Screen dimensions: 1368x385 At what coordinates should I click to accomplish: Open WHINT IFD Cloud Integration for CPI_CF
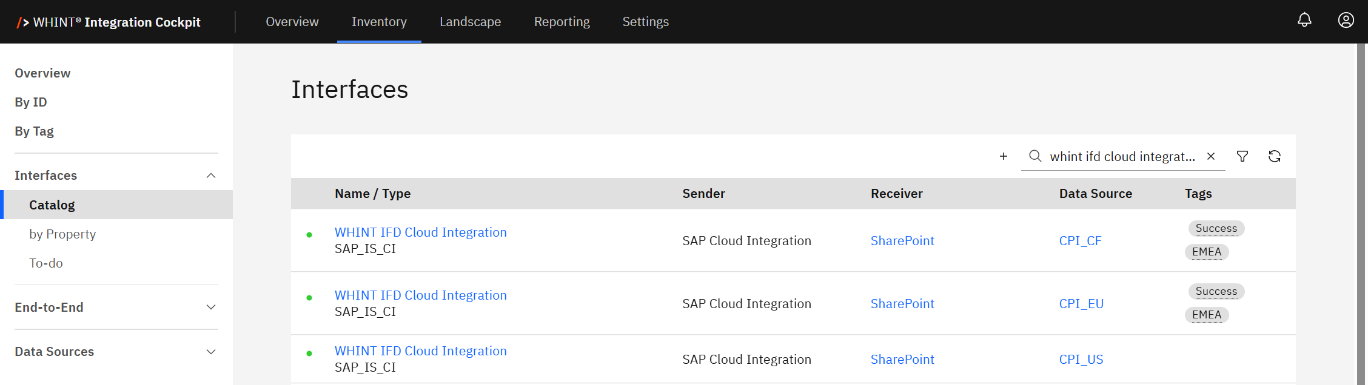(x=421, y=232)
